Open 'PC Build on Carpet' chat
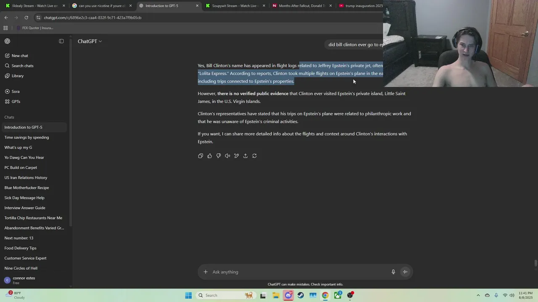This screenshot has width=538, height=302. [x=34, y=167]
